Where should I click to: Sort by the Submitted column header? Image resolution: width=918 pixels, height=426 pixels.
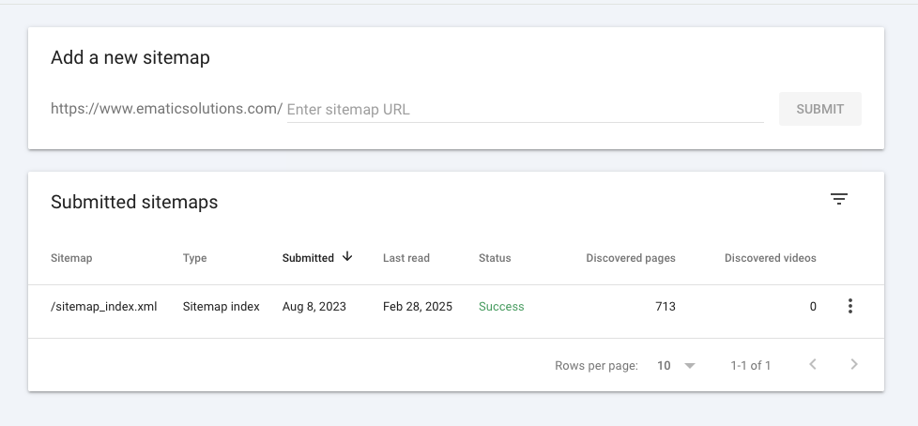point(308,258)
